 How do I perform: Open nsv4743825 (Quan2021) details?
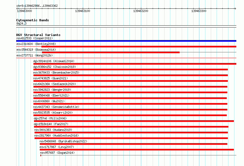pyautogui.click(x=50, y=78)
